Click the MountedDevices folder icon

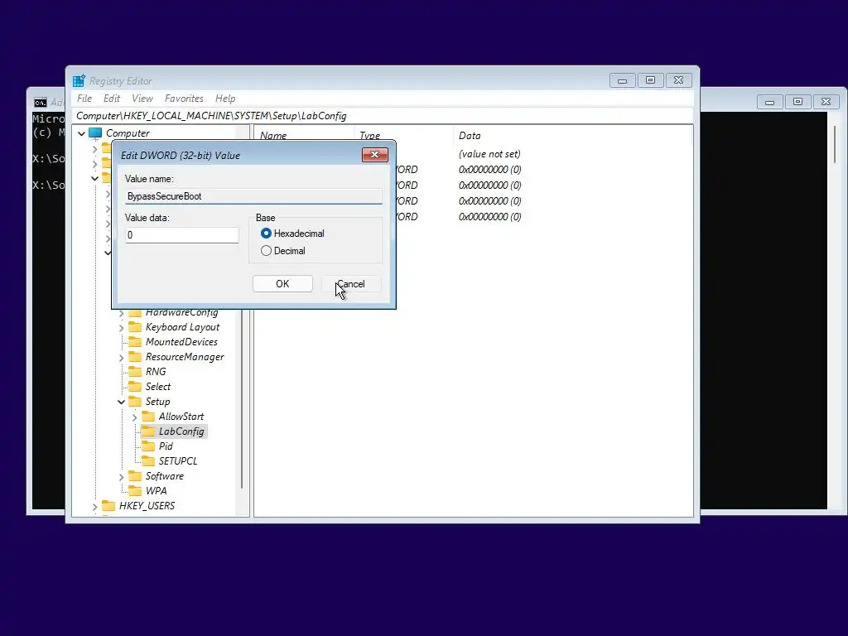click(x=135, y=342)
